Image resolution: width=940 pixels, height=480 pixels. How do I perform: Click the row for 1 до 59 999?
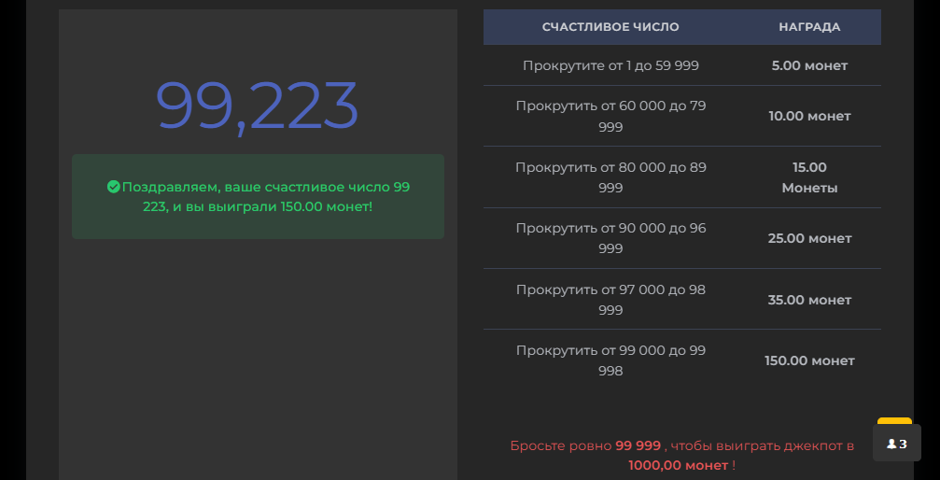(682, 65)
